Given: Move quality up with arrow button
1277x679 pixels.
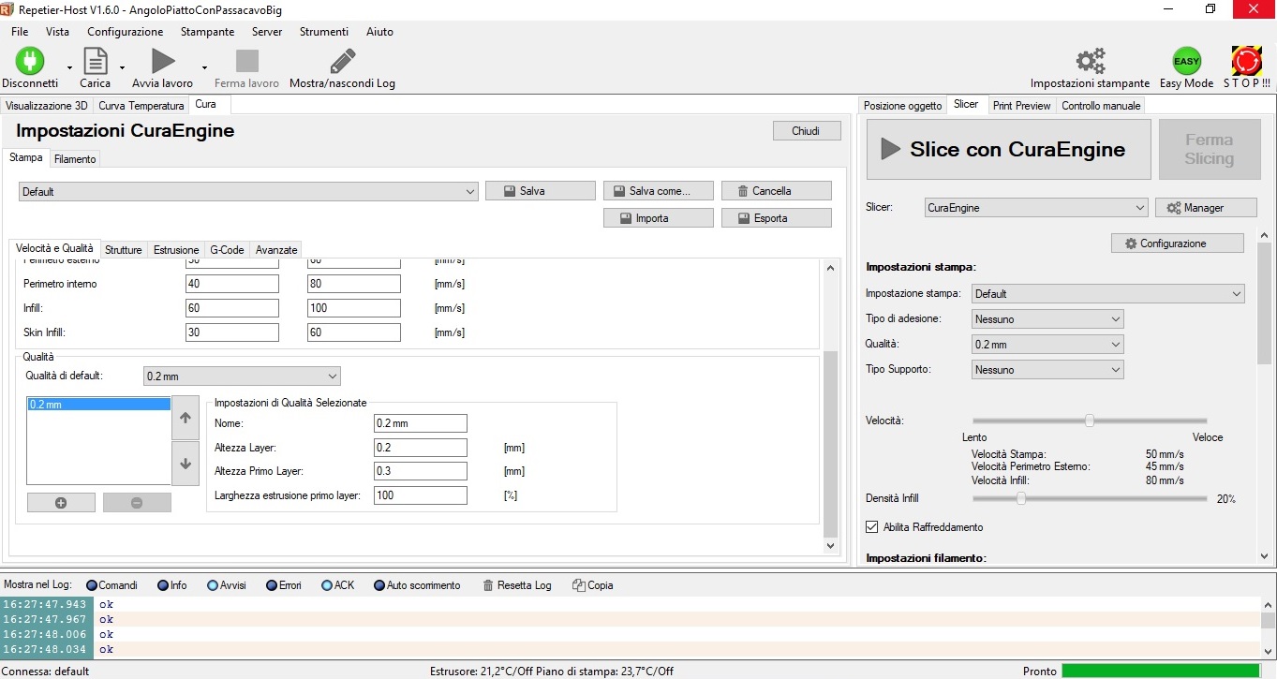Looking at the screenshot, I should [x=185, y=418].
